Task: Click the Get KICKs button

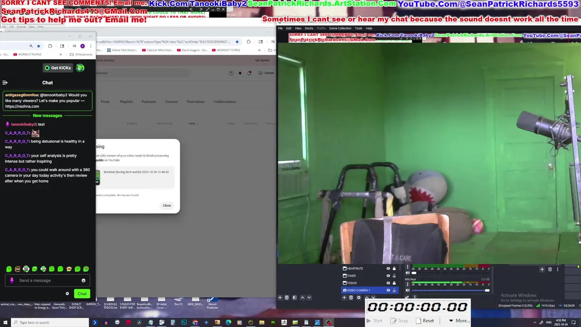Action: coord(58,68)
